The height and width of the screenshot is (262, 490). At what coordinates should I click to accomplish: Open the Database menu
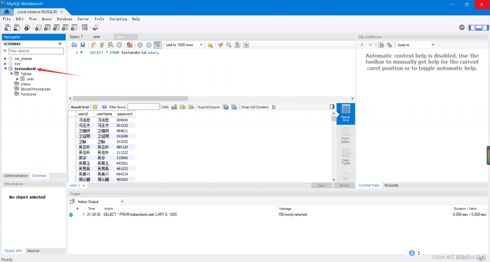(65, 19)
